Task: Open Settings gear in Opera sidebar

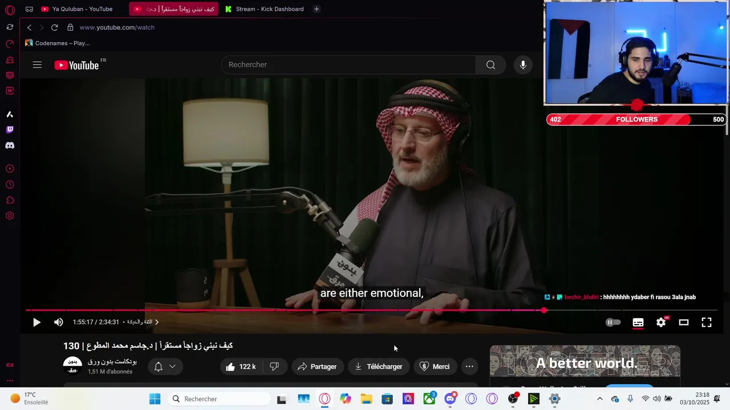Action: (x=10, y=216)
